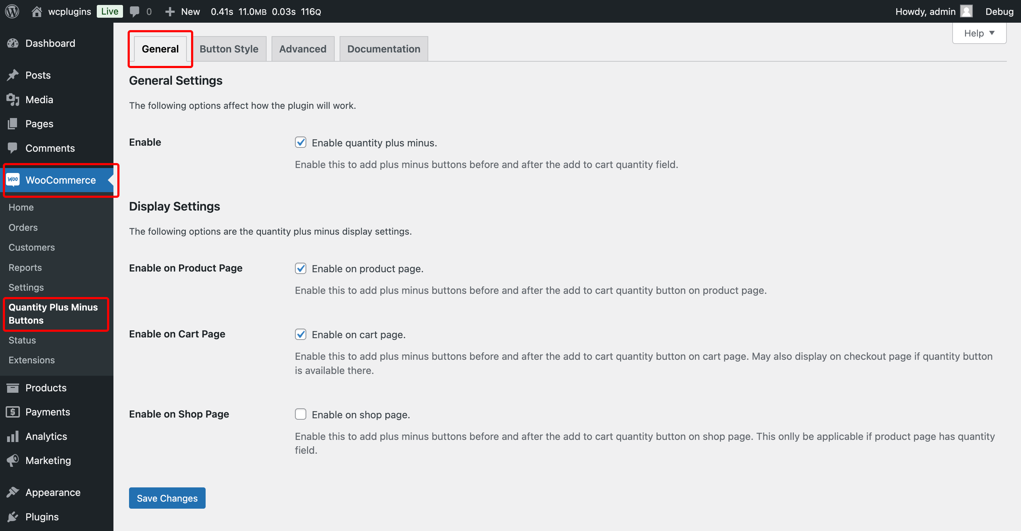Enable the shop page checkbox
Viewport: 1021px width, 531px height.
pos(300,414)
